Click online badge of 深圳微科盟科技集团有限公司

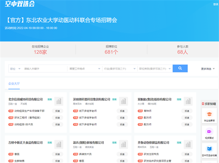pyautogui.click(x=114, y=99)
